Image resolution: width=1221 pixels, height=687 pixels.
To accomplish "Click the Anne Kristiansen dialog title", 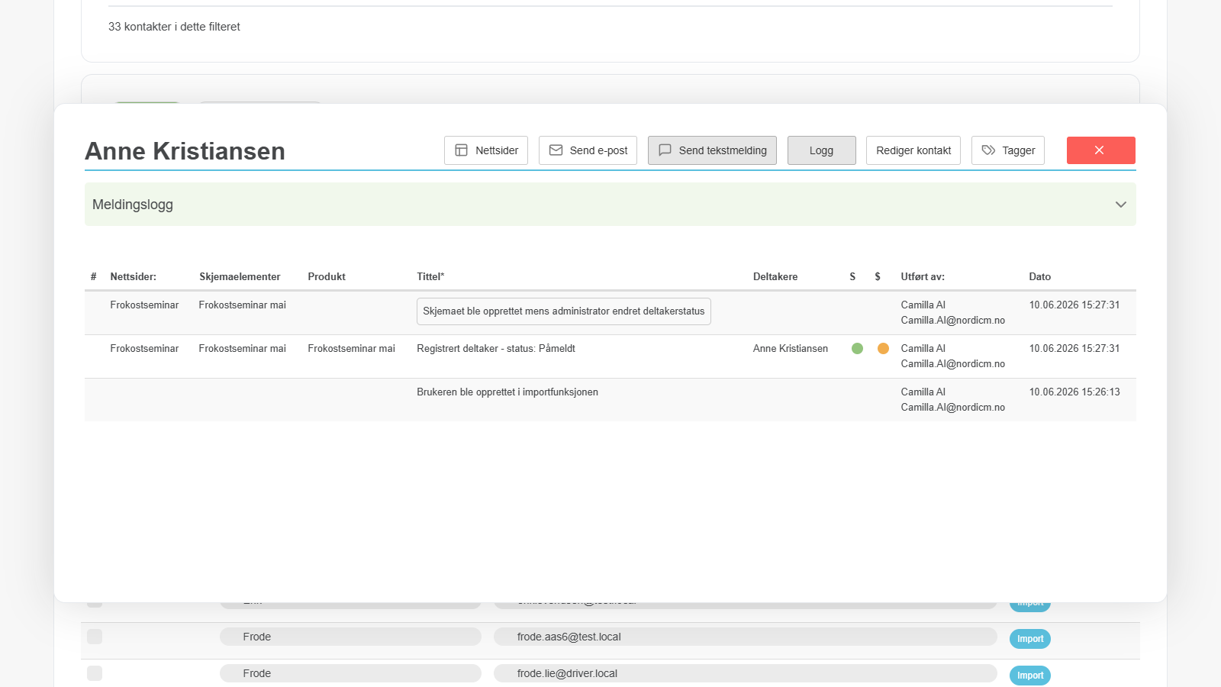I will [x=185, y=151].
